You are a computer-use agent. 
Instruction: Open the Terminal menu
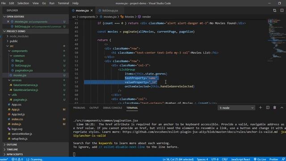click(63, 3)
